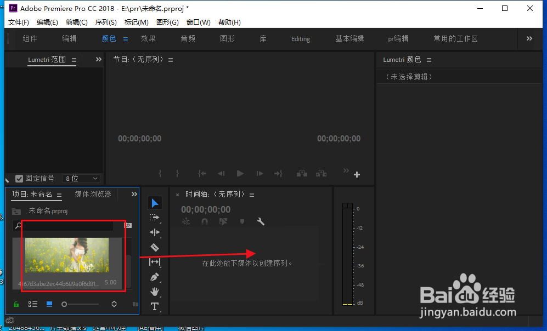This screenshot has height=331, width=547.
Task: Open the 帮助(H) menu
Action: [x=229, y=22]
